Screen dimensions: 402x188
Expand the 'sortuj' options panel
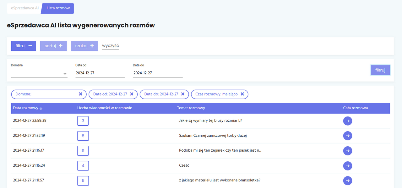(x=53, y=46)
